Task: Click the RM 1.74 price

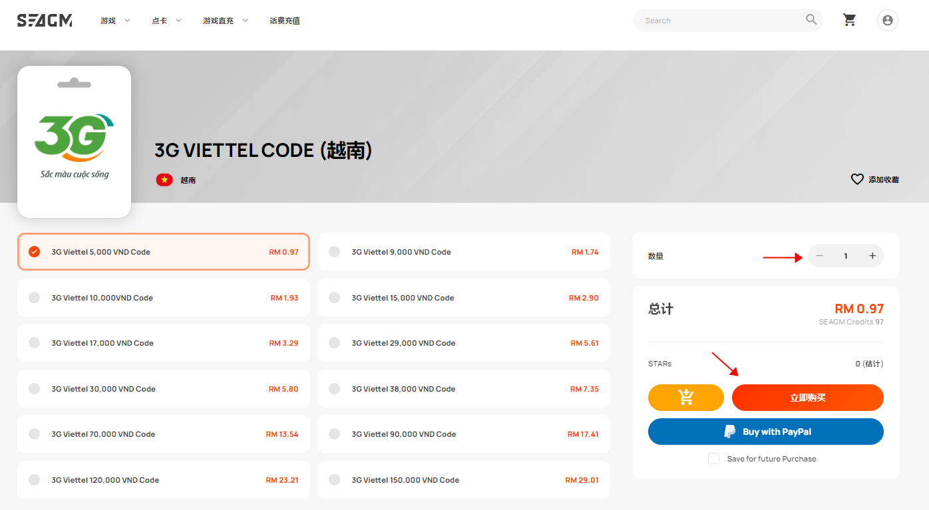Action: [x=585, y=252]
